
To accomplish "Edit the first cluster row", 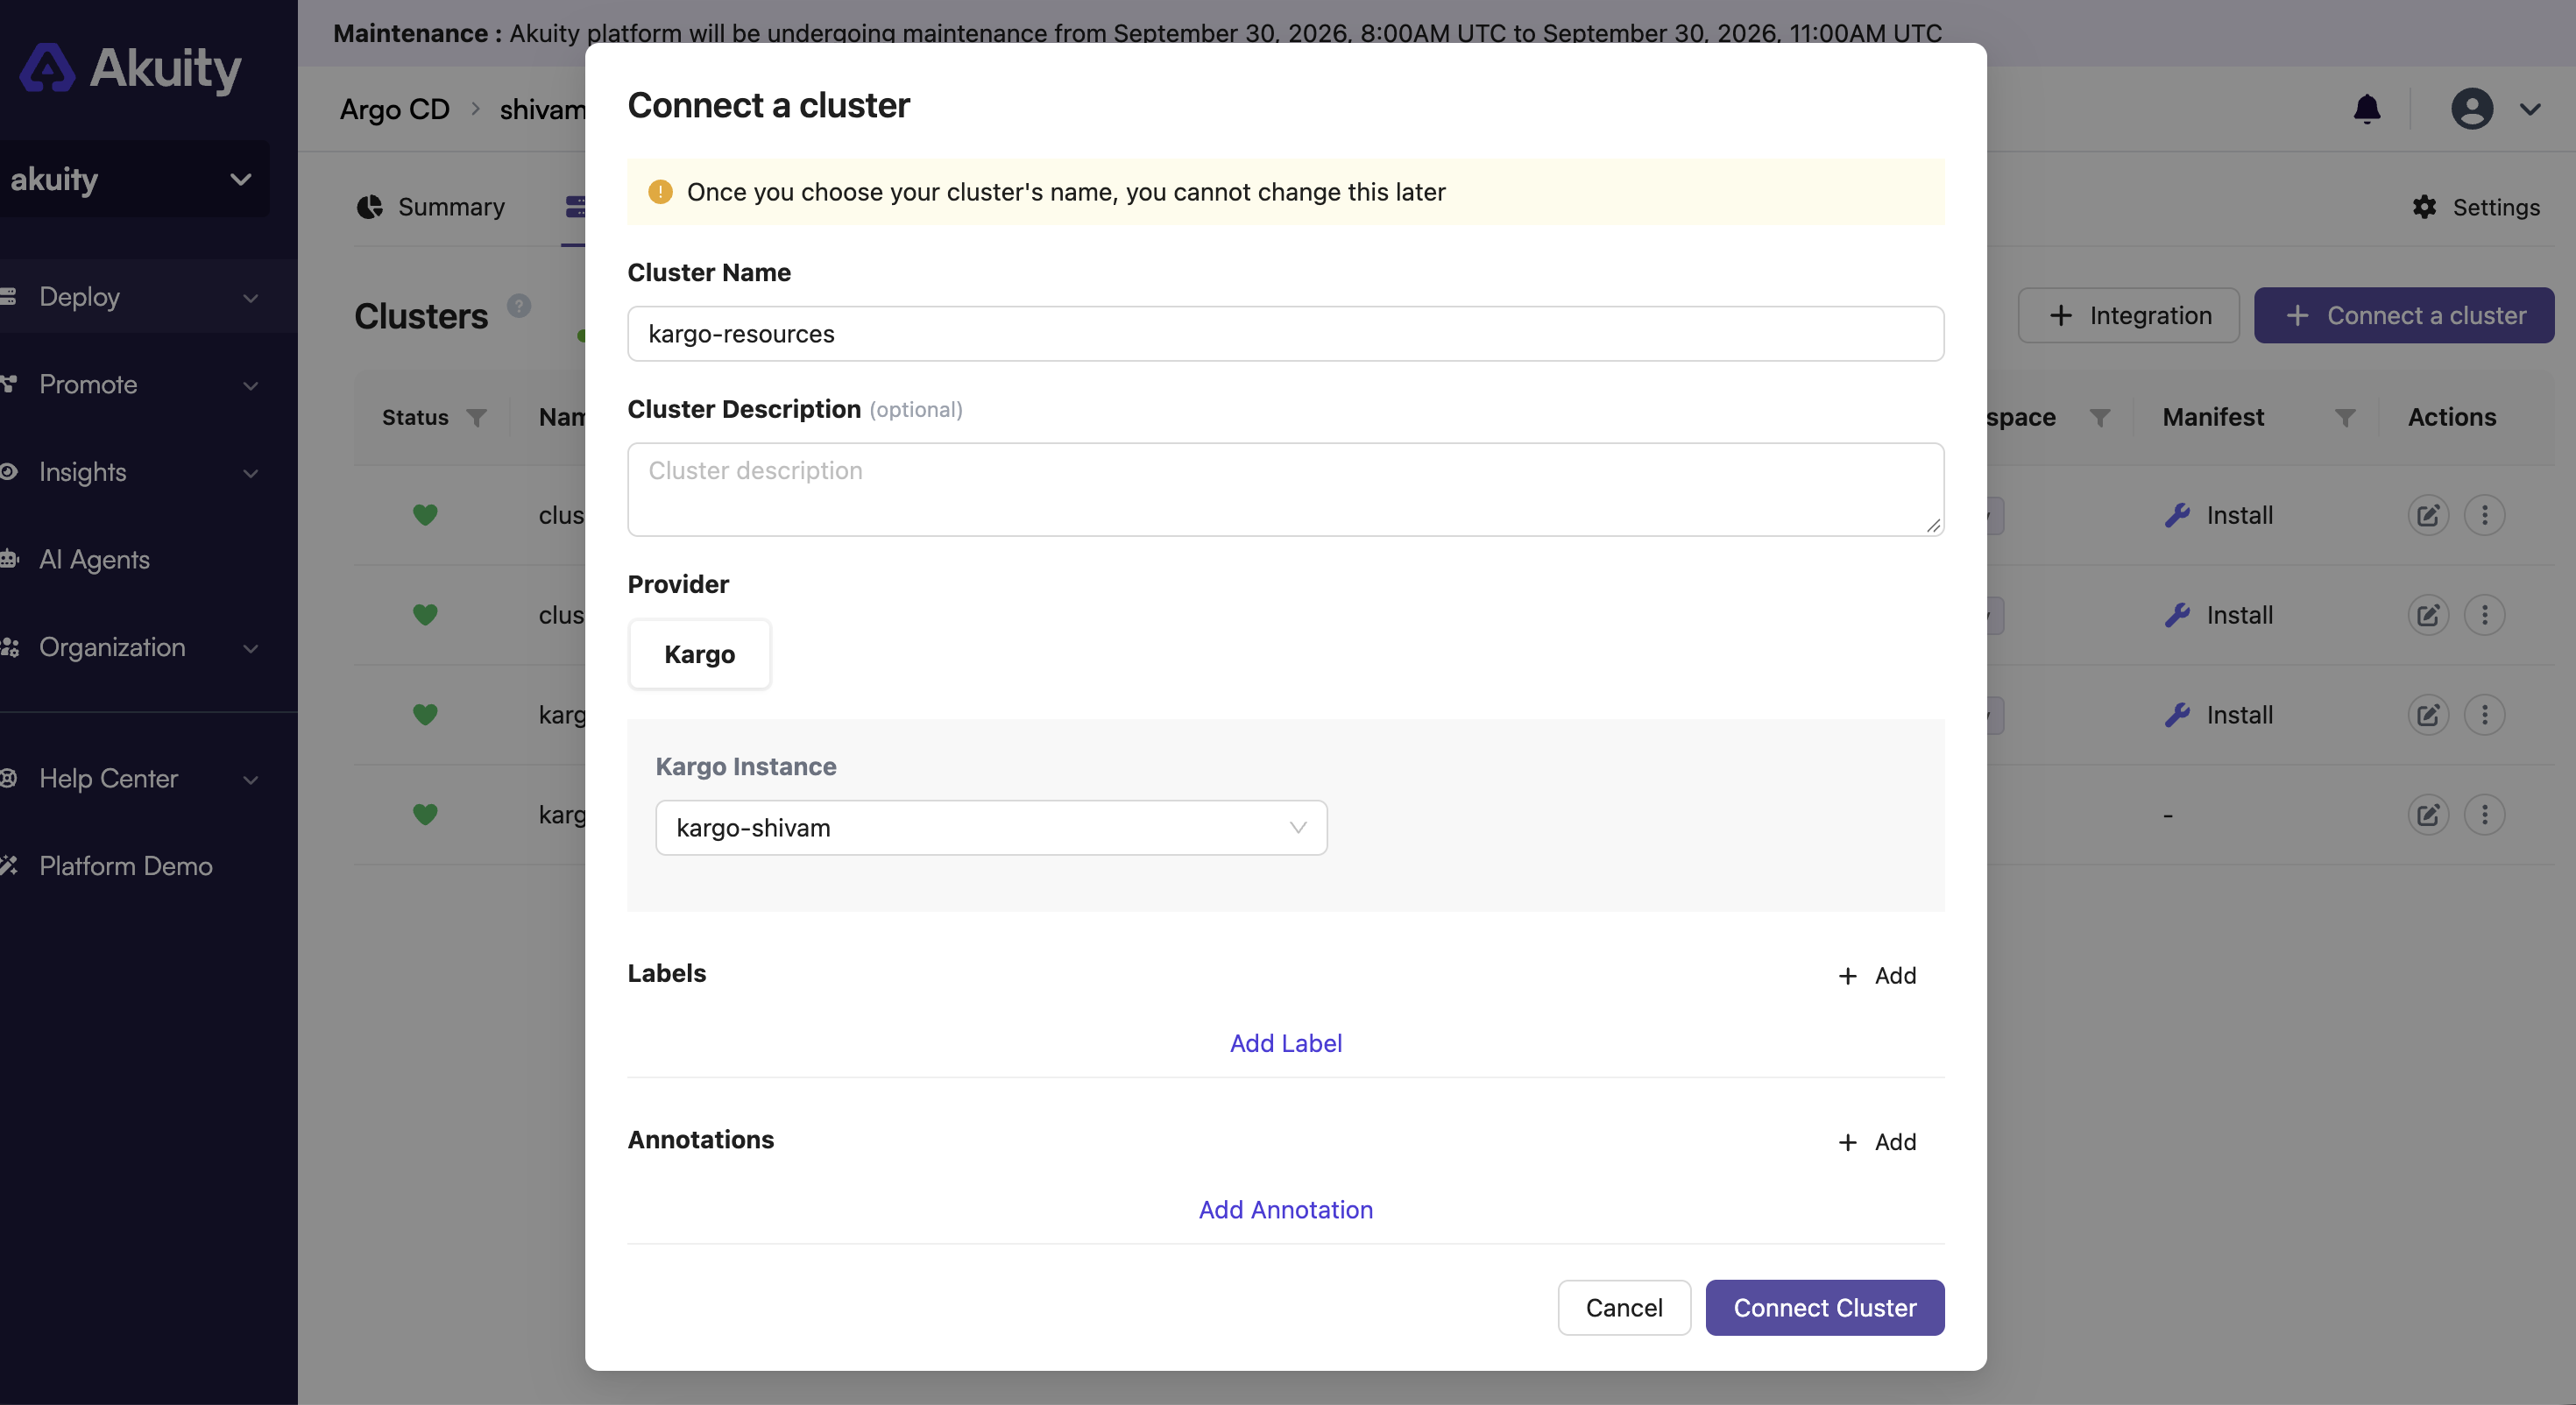I will (x=2428, y=515).
